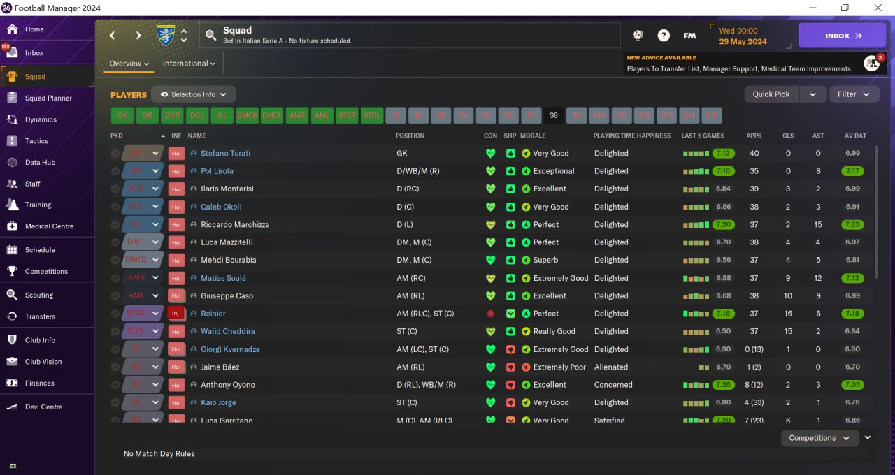Viewport: 895px width, 475px height.
Task: Toggle the selection circle for Jaime Báez
Action: pos(115,367)
